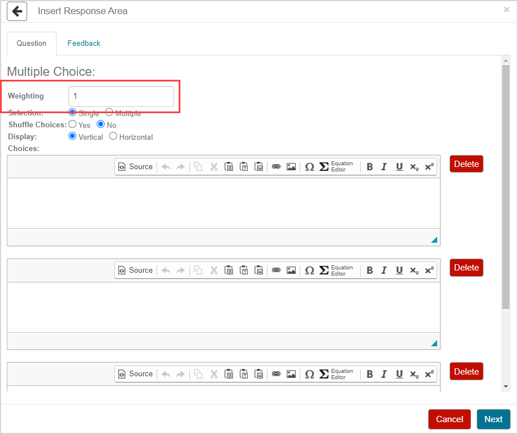Click resize handle of second editor

click(434, 343)
